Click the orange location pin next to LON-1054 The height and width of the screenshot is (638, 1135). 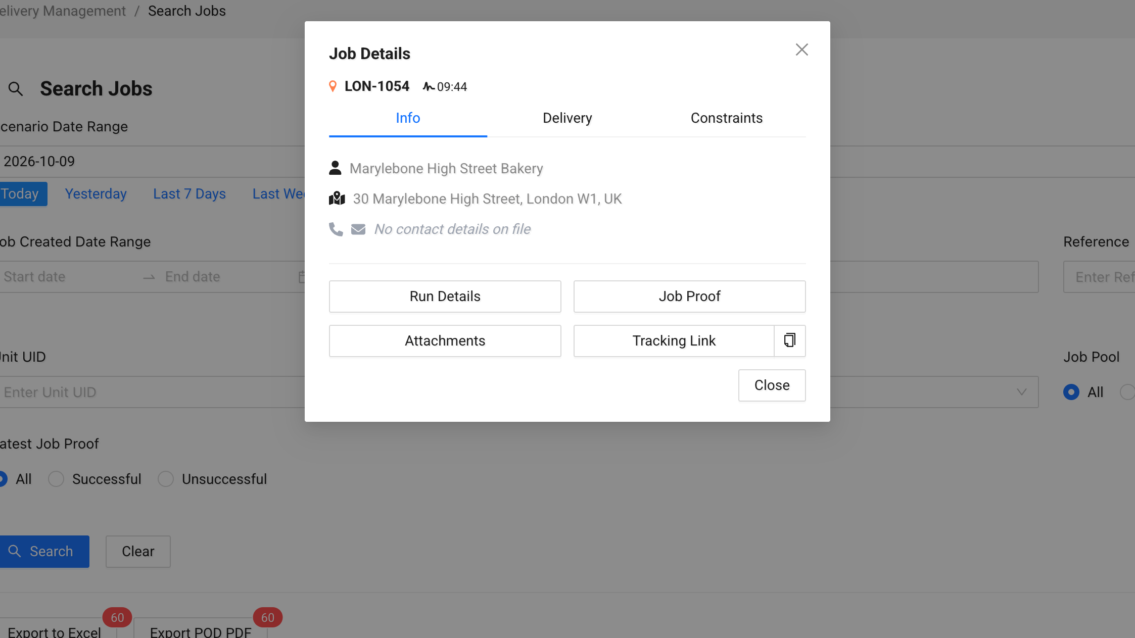pos(333,86)
